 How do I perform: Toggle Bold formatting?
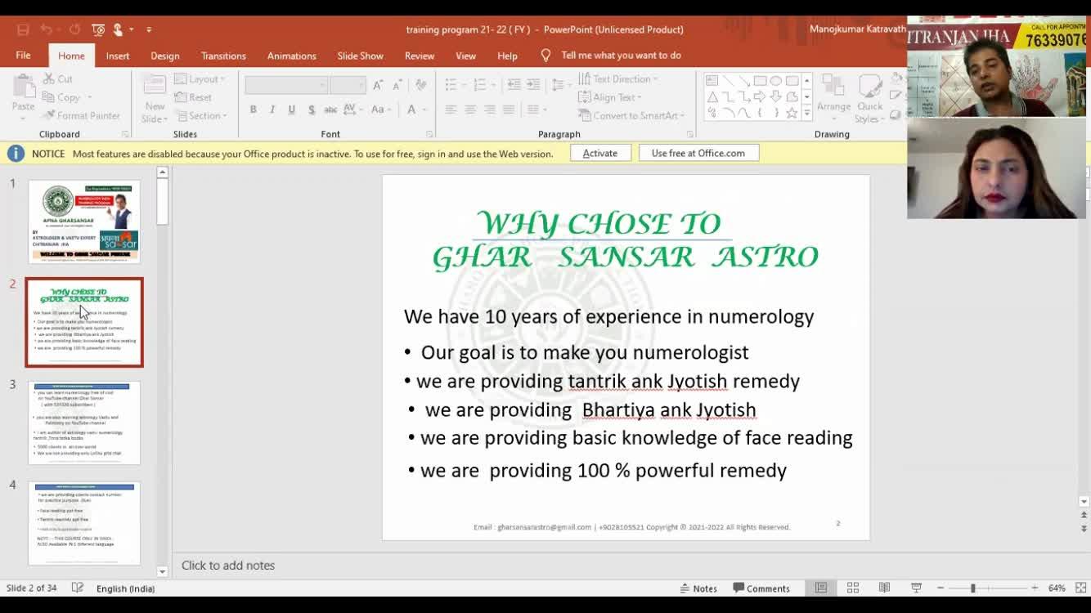coord(254,110)
